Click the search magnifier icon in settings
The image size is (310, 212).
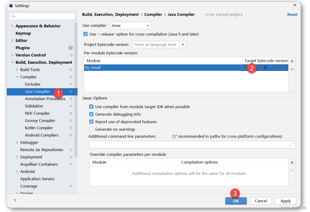[x=13, y=16]
